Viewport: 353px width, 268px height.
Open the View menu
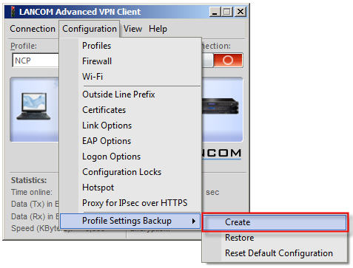pyautogui.click(x=132, y=29)
